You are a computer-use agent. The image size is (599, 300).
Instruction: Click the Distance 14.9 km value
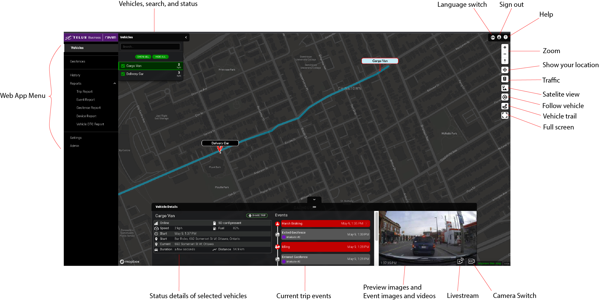(239, 249)
